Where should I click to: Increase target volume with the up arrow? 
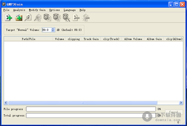coord(53,29)
